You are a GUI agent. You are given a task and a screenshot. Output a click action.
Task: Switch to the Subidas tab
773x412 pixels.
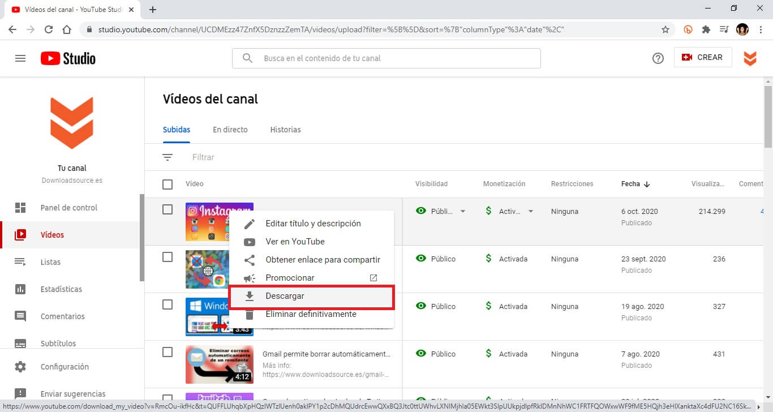(x=177, y=130)
